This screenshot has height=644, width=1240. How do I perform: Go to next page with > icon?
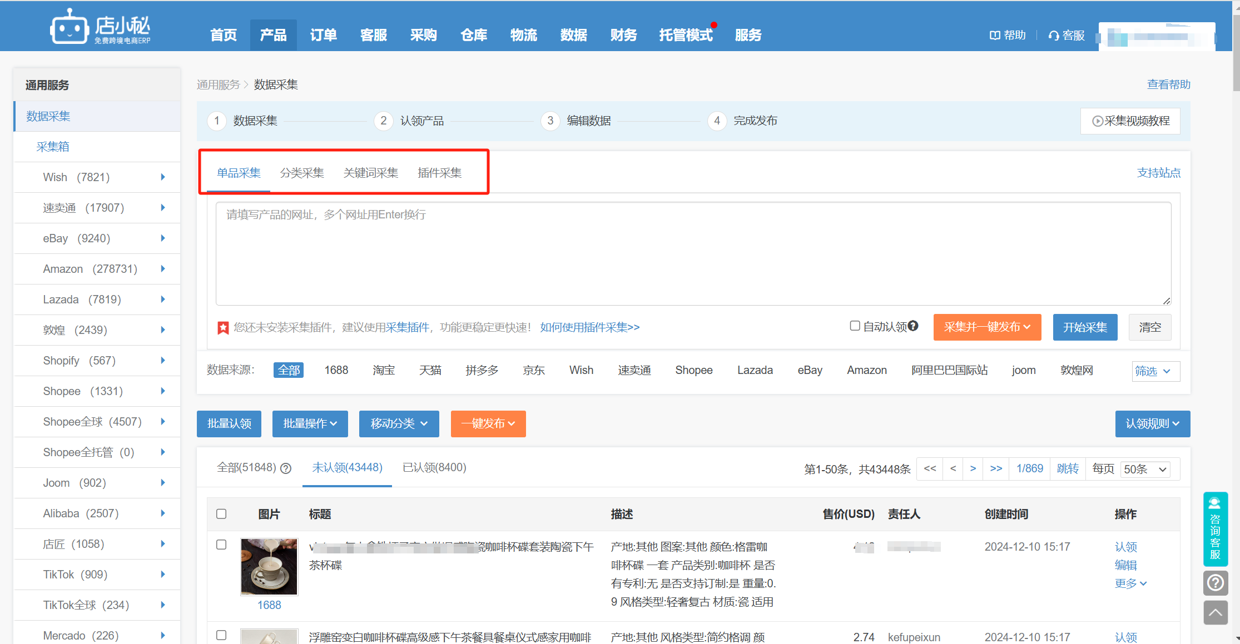pos(973,468)
